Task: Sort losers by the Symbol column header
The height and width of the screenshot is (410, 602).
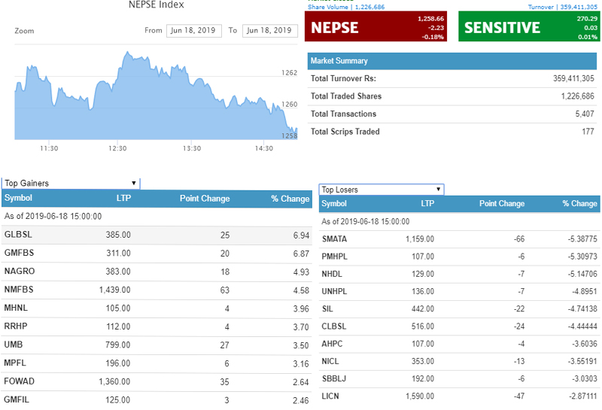Action: pos(334,203)
